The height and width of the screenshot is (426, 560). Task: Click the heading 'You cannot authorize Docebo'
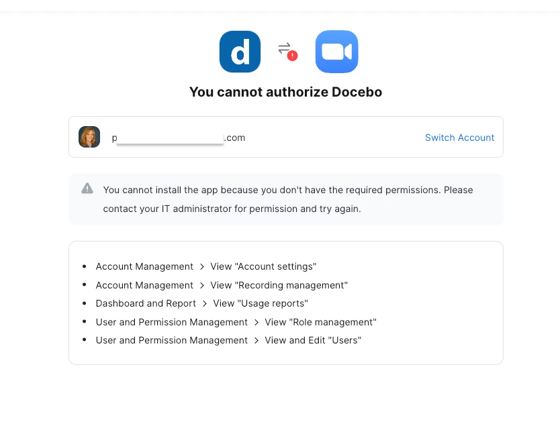click(286, 92)
